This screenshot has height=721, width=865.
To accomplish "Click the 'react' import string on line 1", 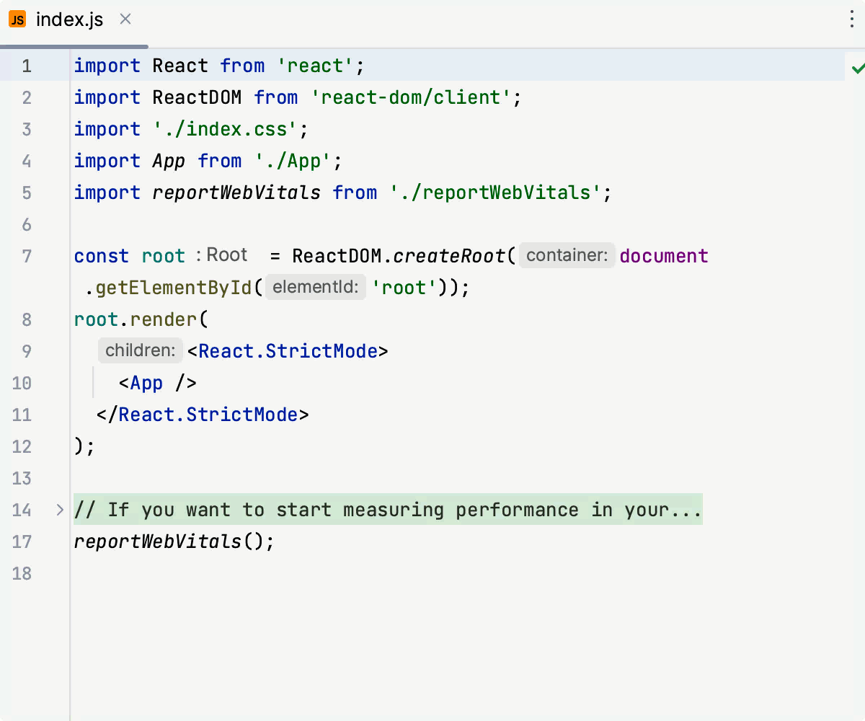I will [x=314, y=66].
